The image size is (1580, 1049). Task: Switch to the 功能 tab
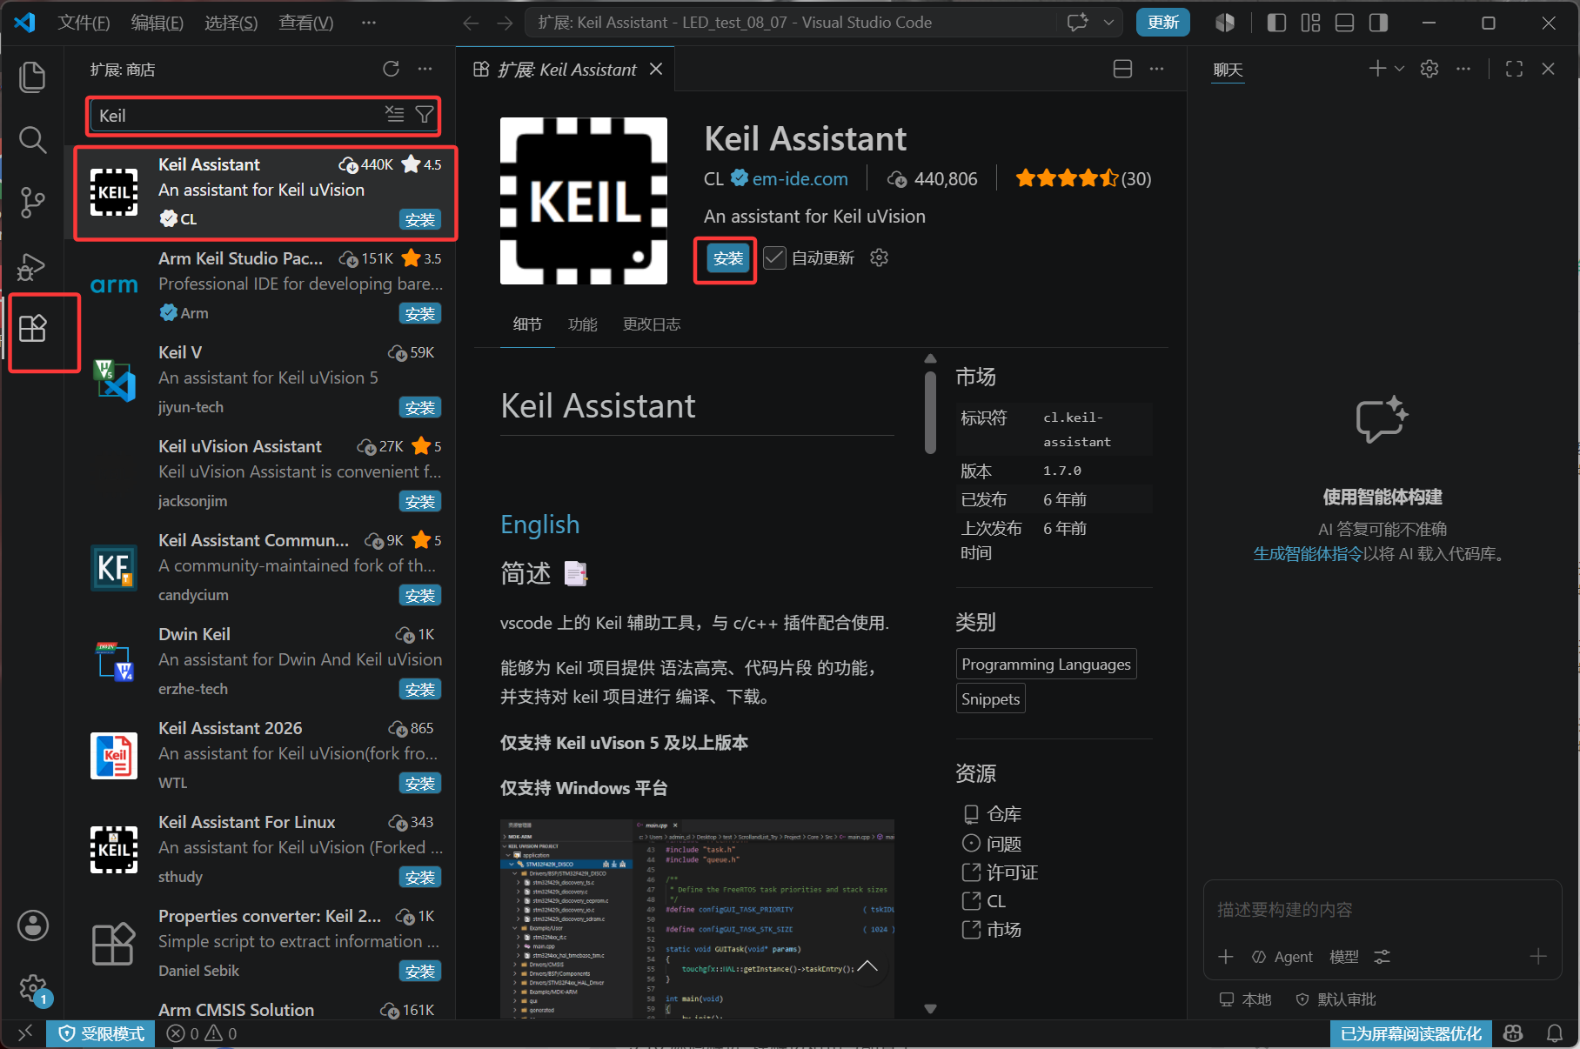tap(582, 324)
